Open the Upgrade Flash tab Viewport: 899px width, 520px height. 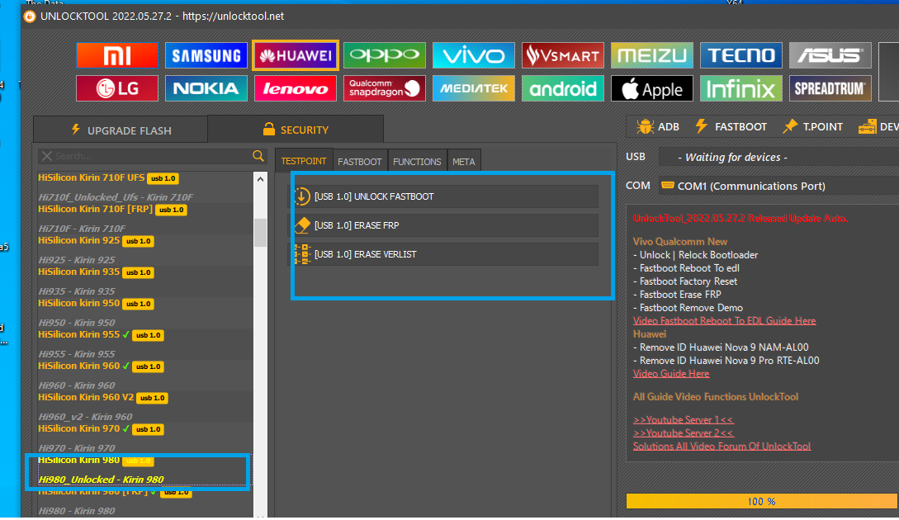pos(121,130)
